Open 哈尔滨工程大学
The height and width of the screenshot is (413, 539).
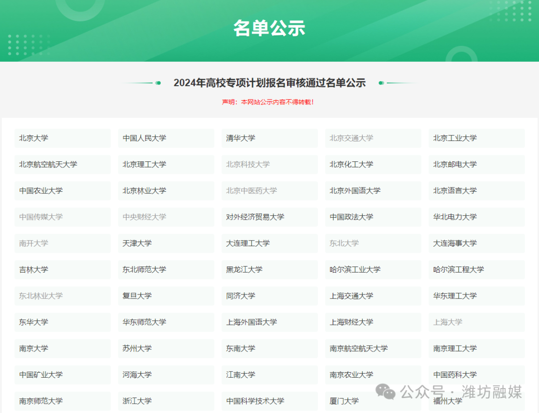(477, 270)
